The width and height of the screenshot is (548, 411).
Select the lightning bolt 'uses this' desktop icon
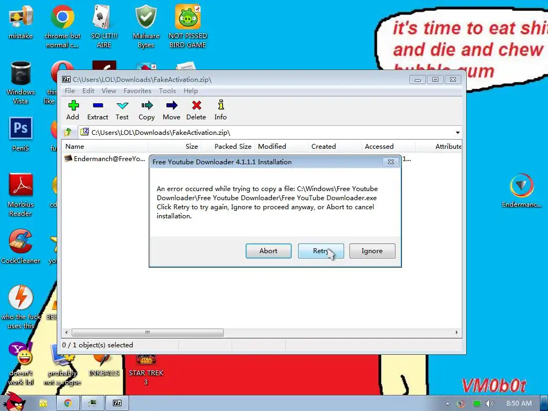click(x=21, y=307)
